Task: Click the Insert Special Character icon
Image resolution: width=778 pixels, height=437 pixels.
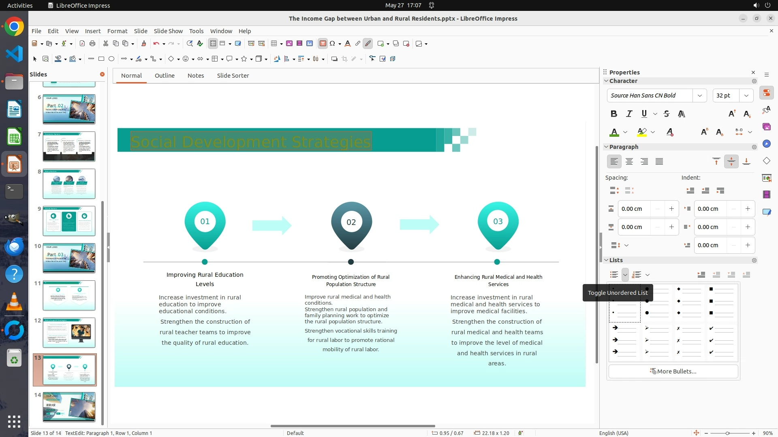Action: click(x=333, y=44)
